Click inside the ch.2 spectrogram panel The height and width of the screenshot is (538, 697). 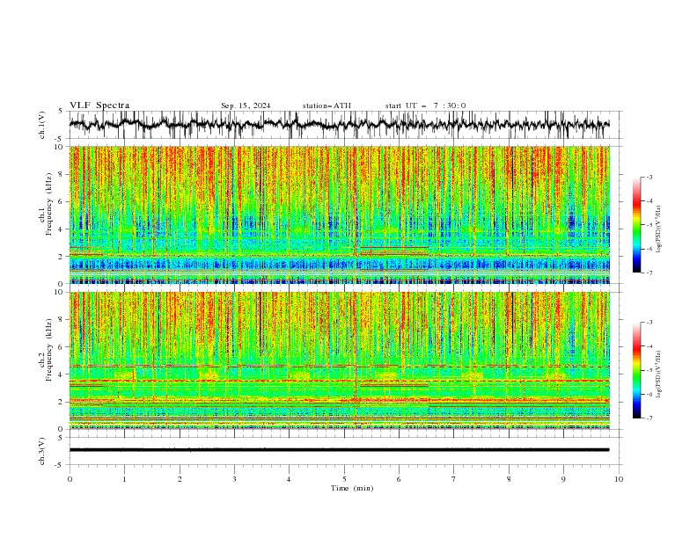coord(340,360)
